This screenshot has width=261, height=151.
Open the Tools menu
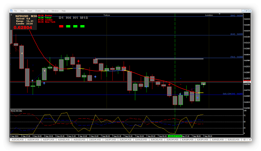click(46, 11)
